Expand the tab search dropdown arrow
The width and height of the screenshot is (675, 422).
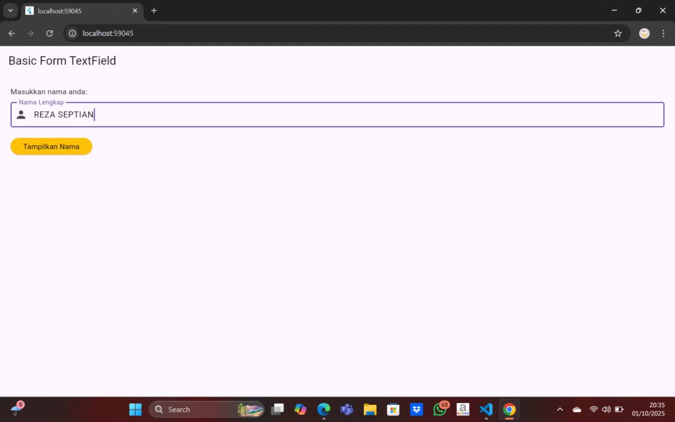tap(10, 11)
